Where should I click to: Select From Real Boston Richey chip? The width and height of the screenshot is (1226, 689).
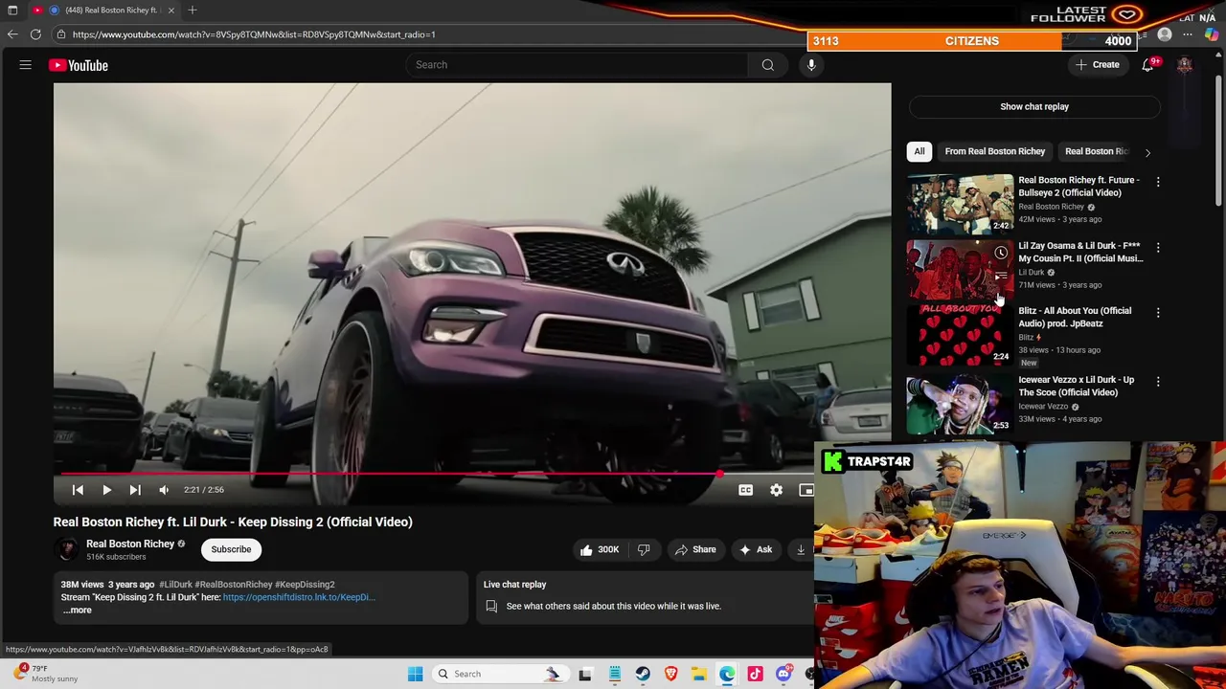[x=994, y=151]
